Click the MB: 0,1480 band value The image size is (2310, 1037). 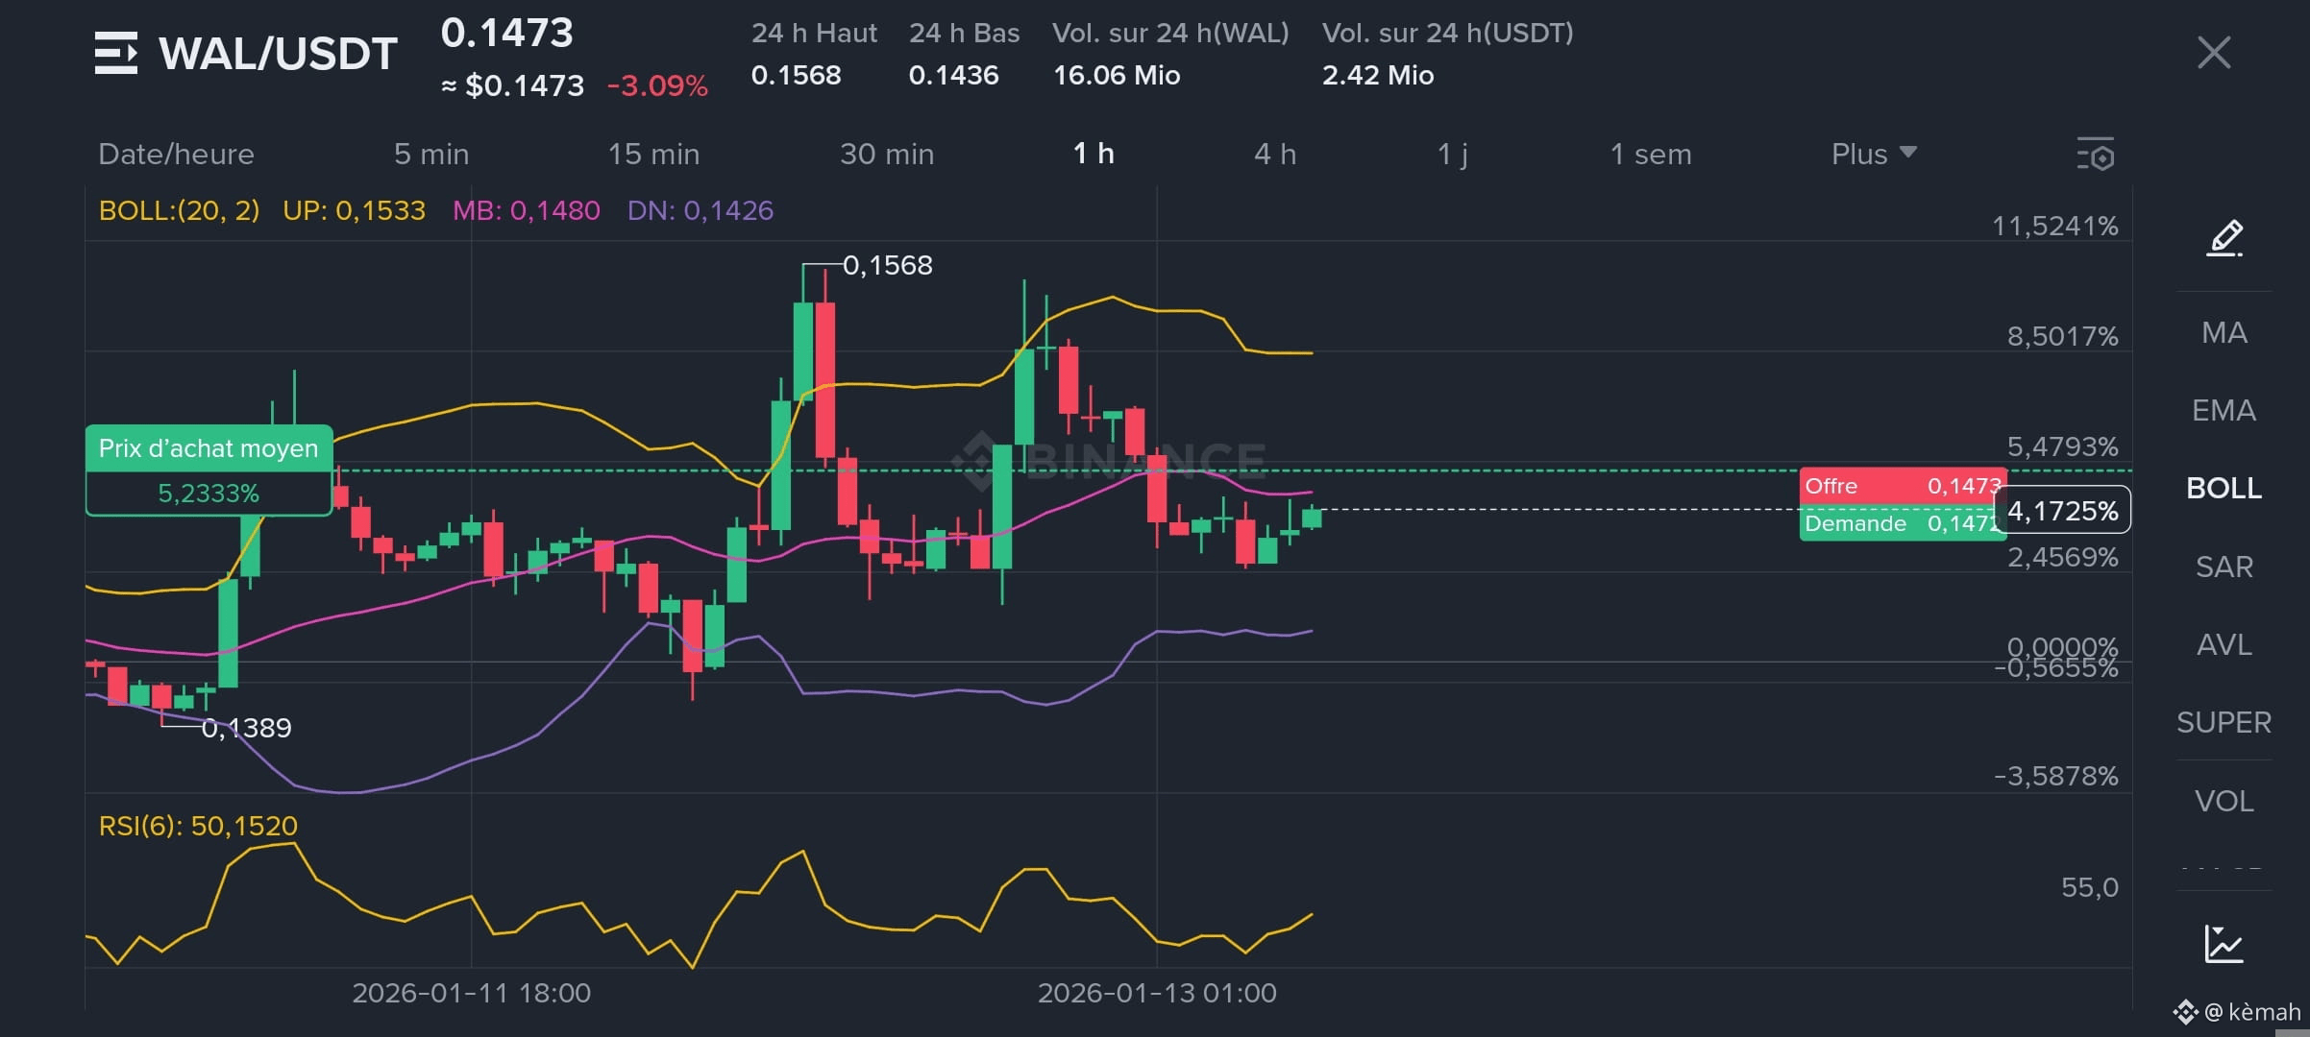[x=526, y=210]
